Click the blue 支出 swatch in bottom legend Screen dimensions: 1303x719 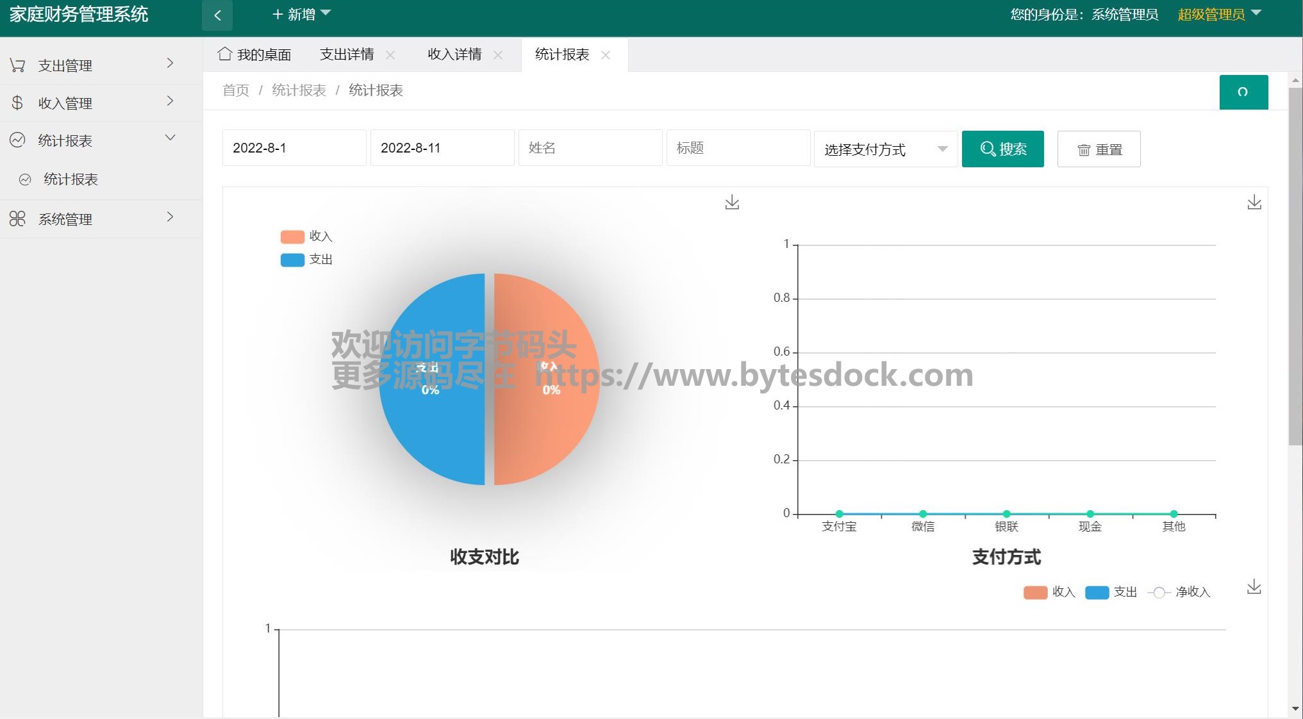tap(1097, 592)
